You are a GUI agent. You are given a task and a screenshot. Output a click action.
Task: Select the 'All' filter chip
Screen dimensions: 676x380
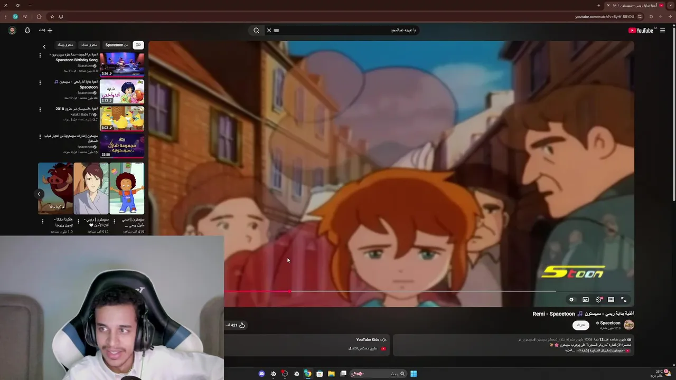[138, 45]
